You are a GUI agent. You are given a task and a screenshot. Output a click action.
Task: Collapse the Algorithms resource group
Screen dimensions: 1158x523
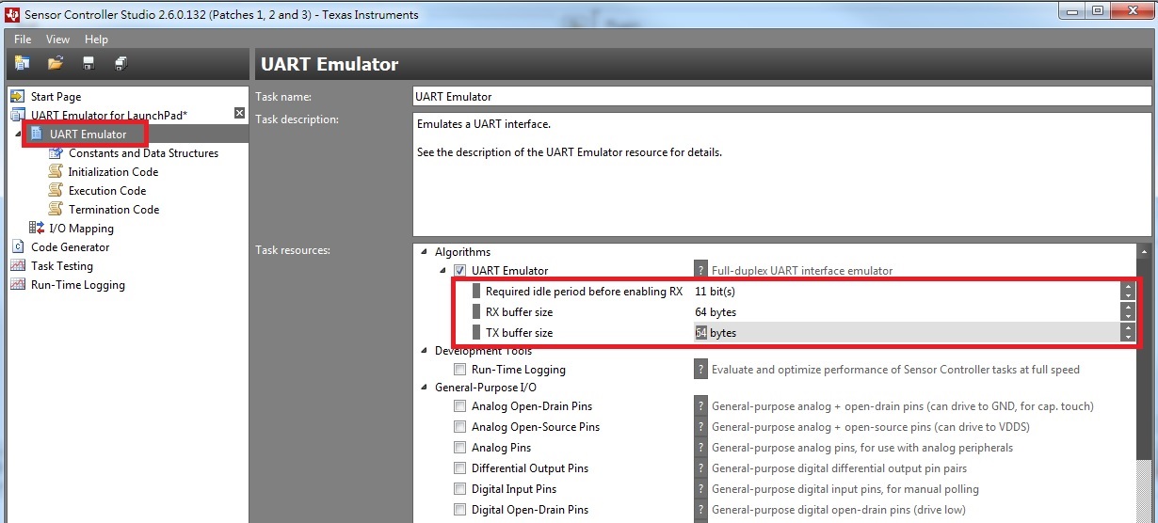[425, 252]
